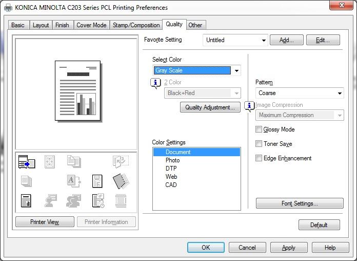The width and height of the screenshot is (357, 261).
Task: Click the grayed zoom/fit-to-page icon with arrows
Action: (50, 162)
